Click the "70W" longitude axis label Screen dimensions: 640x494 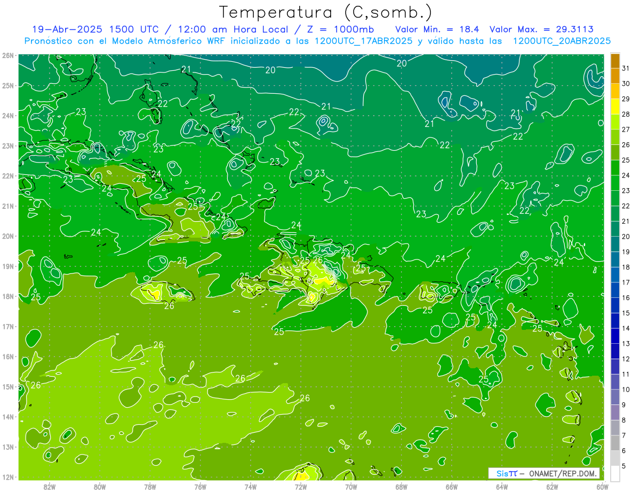click(x=351, y=487)
